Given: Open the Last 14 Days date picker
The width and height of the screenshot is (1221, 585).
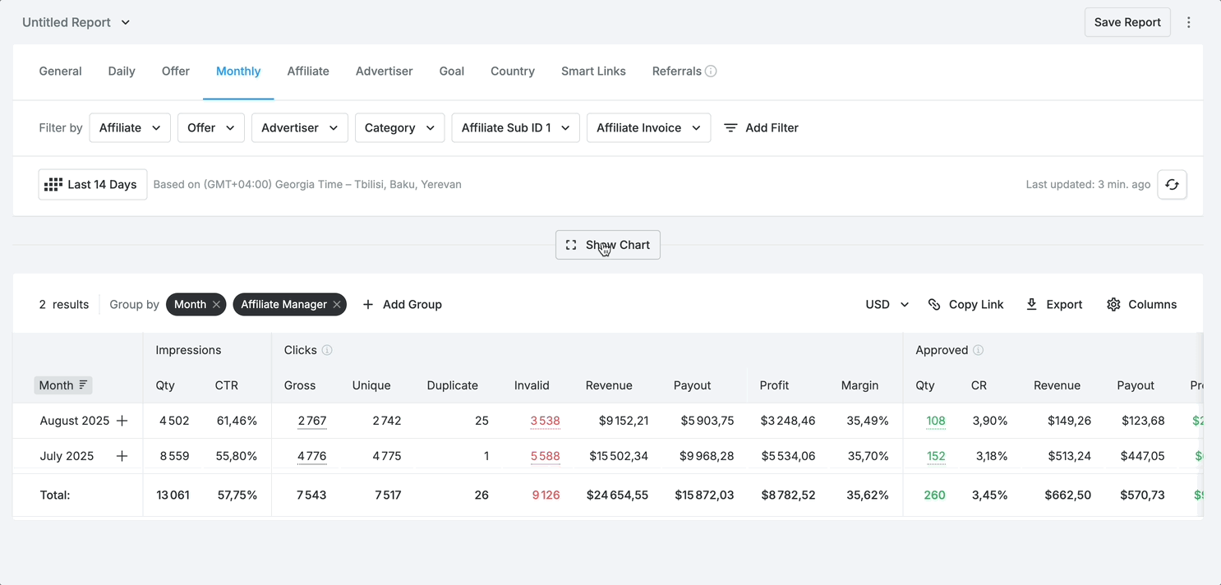Looking at the screenshot, I should click(x=93, y=185).
